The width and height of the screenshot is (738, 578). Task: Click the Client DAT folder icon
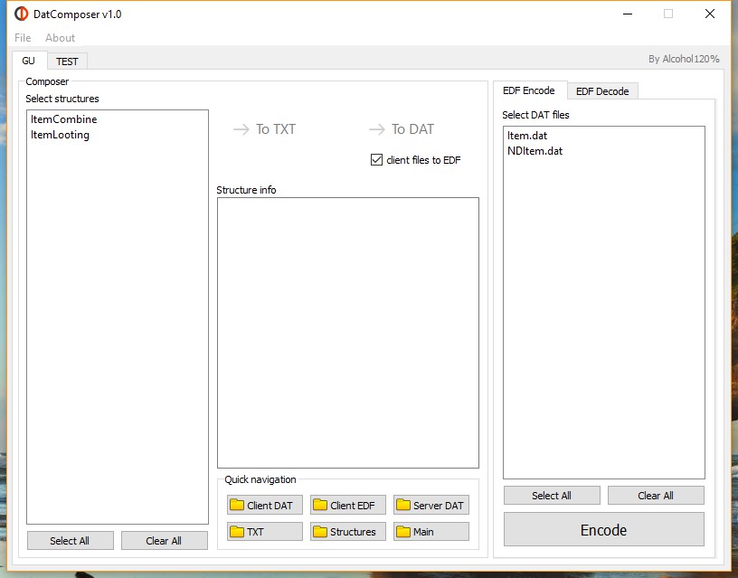237,505
